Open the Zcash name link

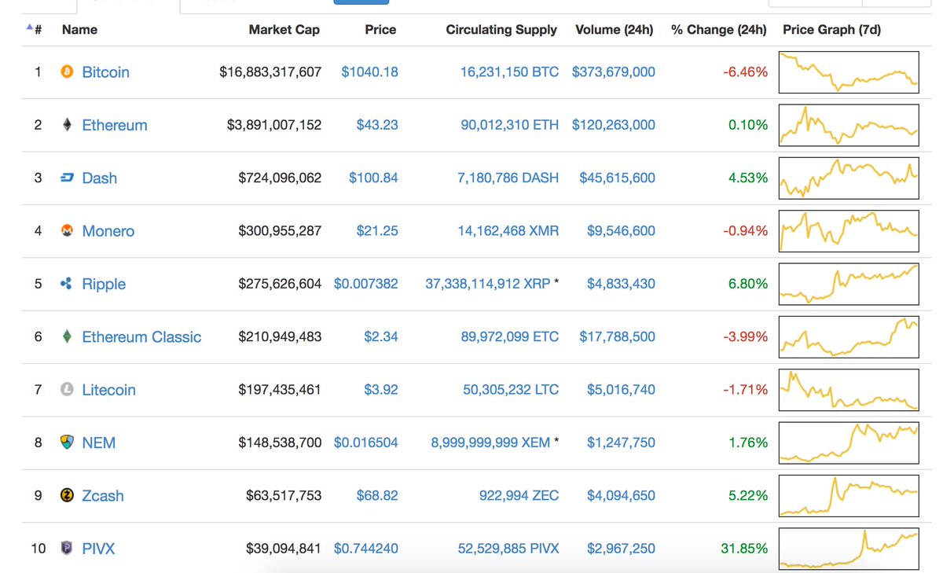pos(103,496)
